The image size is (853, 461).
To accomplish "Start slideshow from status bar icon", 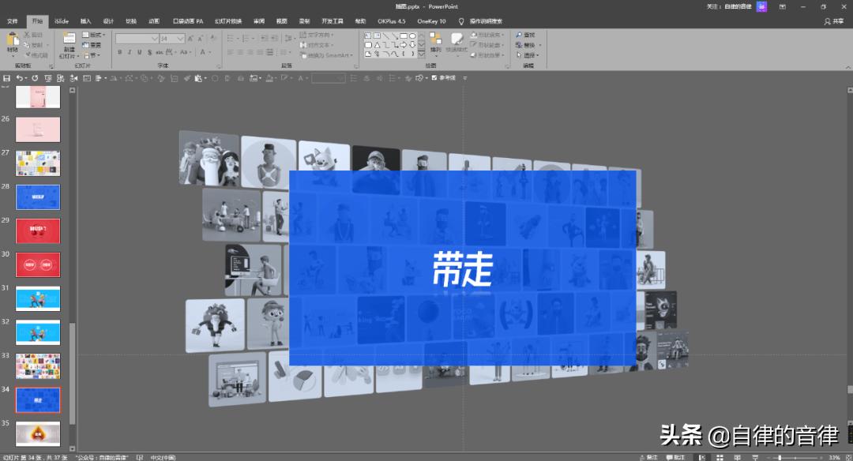I will point(754,457).
